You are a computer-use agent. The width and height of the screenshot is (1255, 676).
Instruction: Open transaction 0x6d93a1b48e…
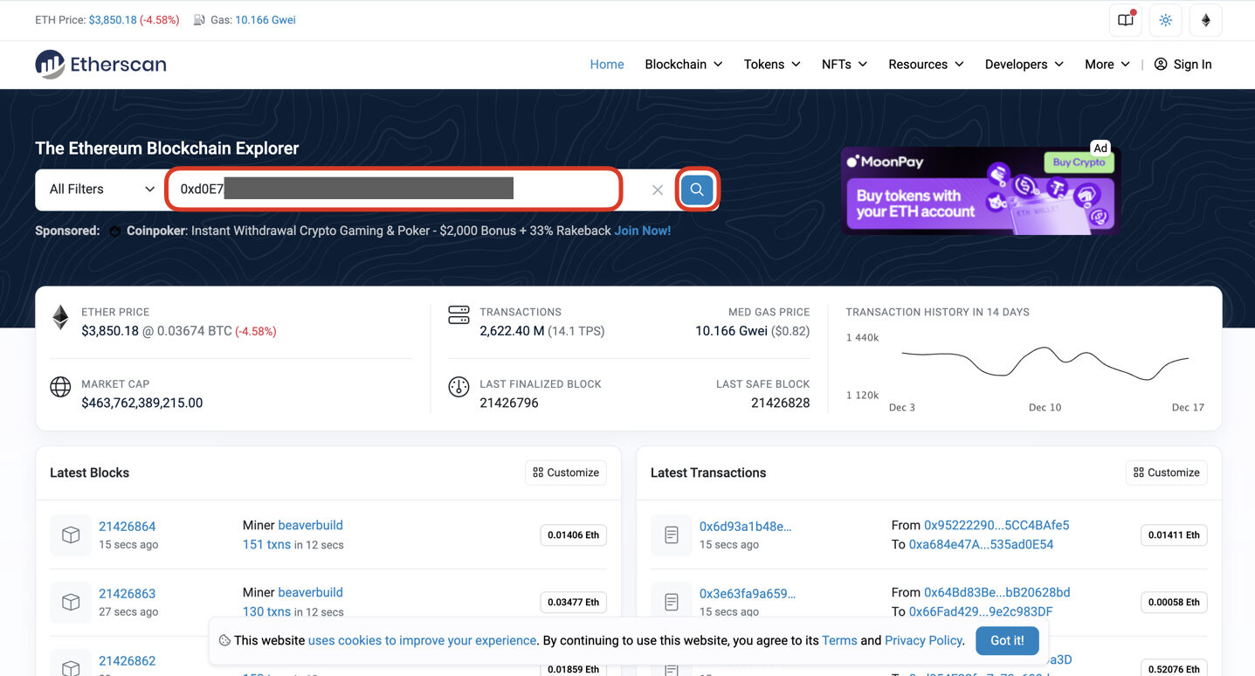pos(745,527)
